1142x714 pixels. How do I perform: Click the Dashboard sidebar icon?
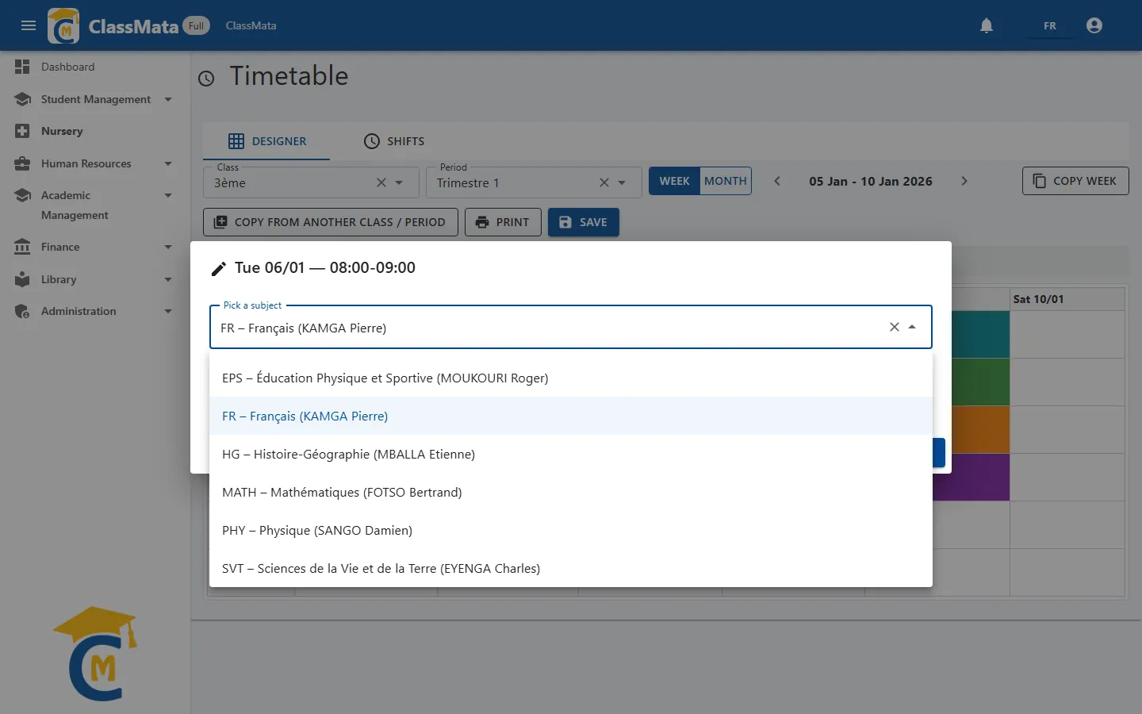[22, 67]
